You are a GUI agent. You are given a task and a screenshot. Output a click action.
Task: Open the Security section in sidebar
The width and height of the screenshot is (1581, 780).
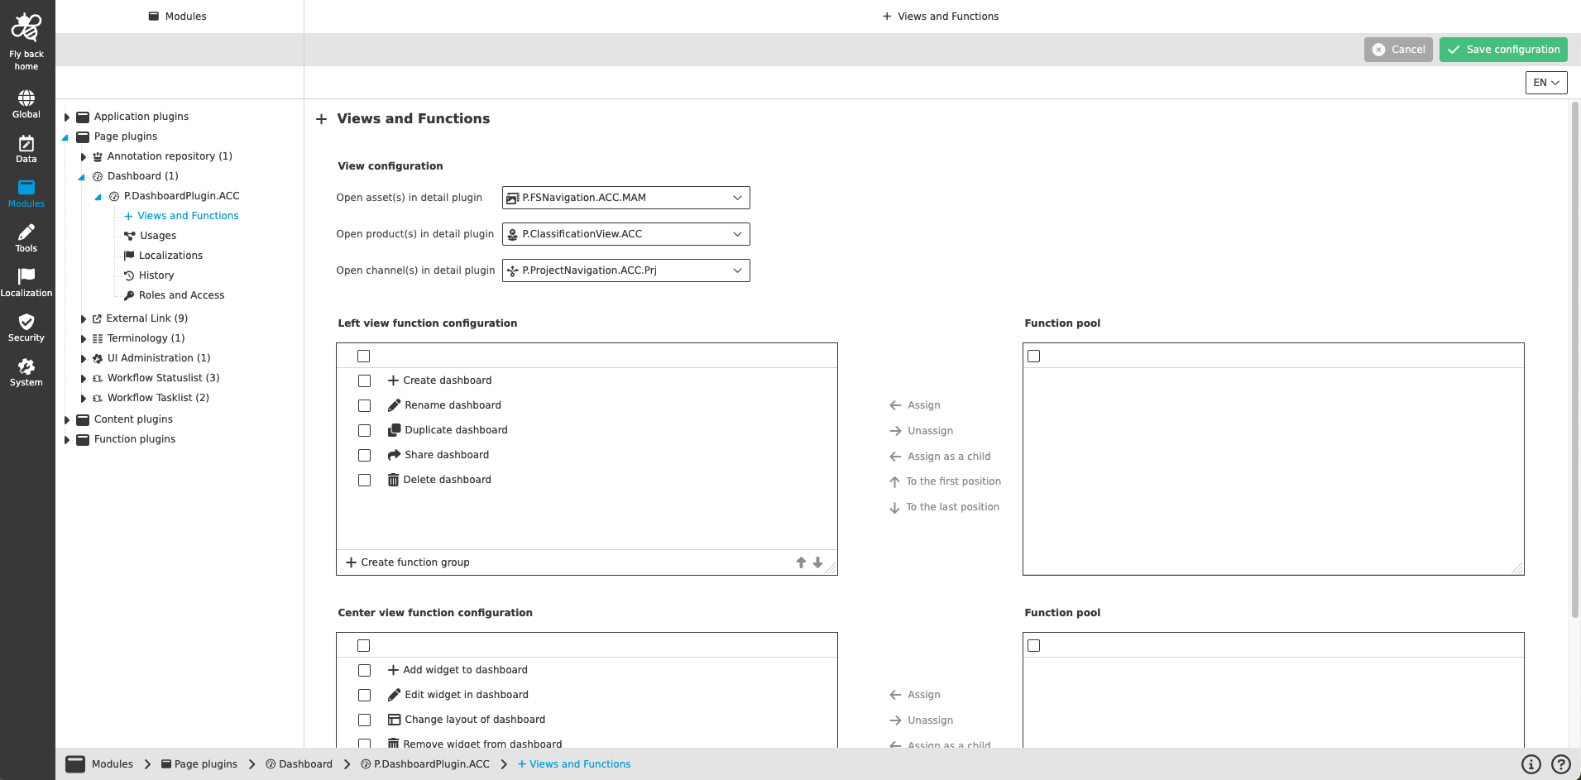click(26, 328)
